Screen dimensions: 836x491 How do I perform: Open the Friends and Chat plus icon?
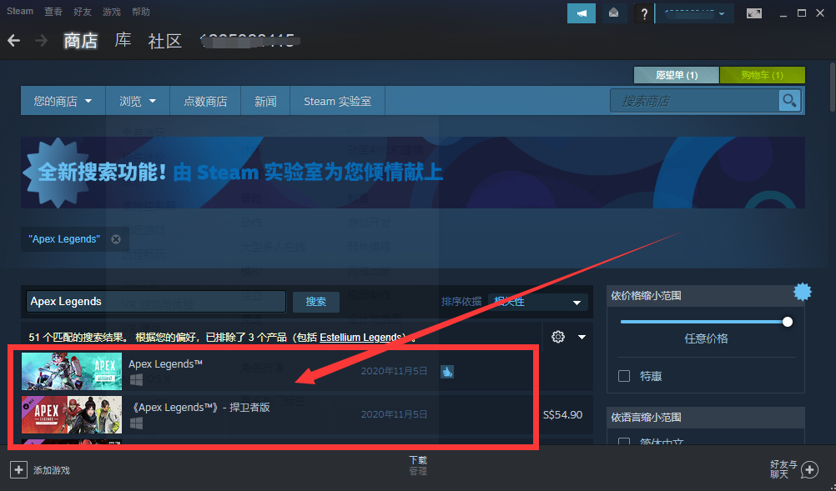pyautogui.click(x=809, y=469)
